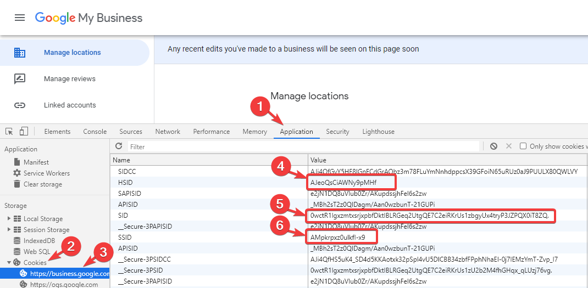Viewport: 588px width, 288px height.
Task: Select the SIDCC cookie row
Action: [x=349, y=172]
